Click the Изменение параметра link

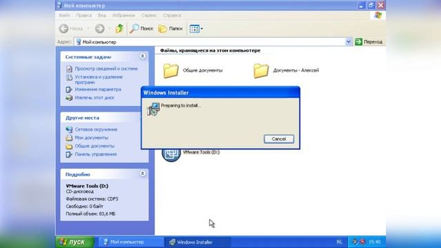[98, 90]
